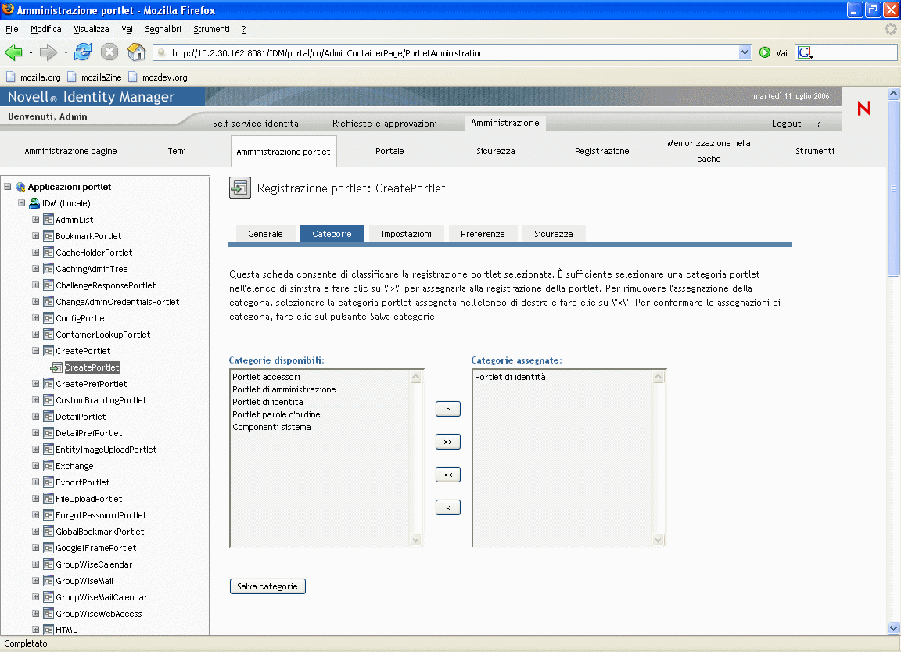The height and width of the screenshot is (652, 901).
Task: Click the ExportPortlet tree icon
Action: tap(48, 482)
